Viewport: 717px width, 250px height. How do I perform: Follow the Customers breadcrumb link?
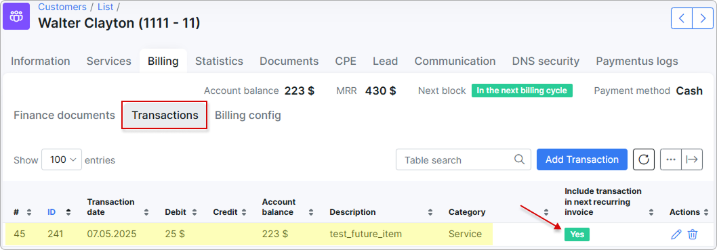pyautogui.click(x=62, y=7)
